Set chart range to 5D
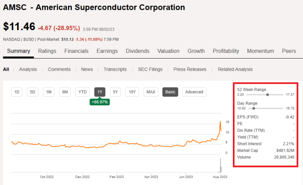The width and height of the screenshot is (303, 185). pos(33,92)
